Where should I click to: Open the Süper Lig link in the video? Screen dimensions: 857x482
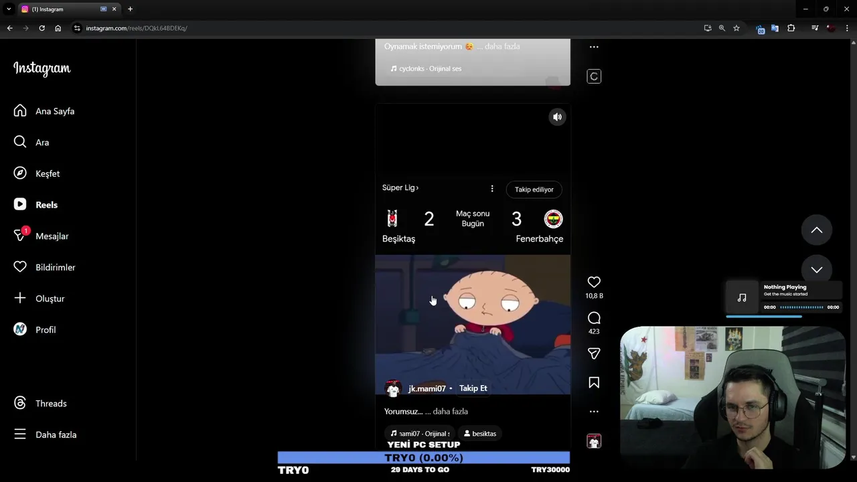click(400, 188)
